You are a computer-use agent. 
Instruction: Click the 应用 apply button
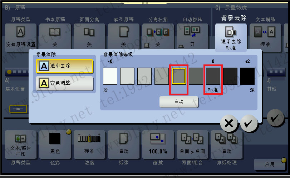270,164
